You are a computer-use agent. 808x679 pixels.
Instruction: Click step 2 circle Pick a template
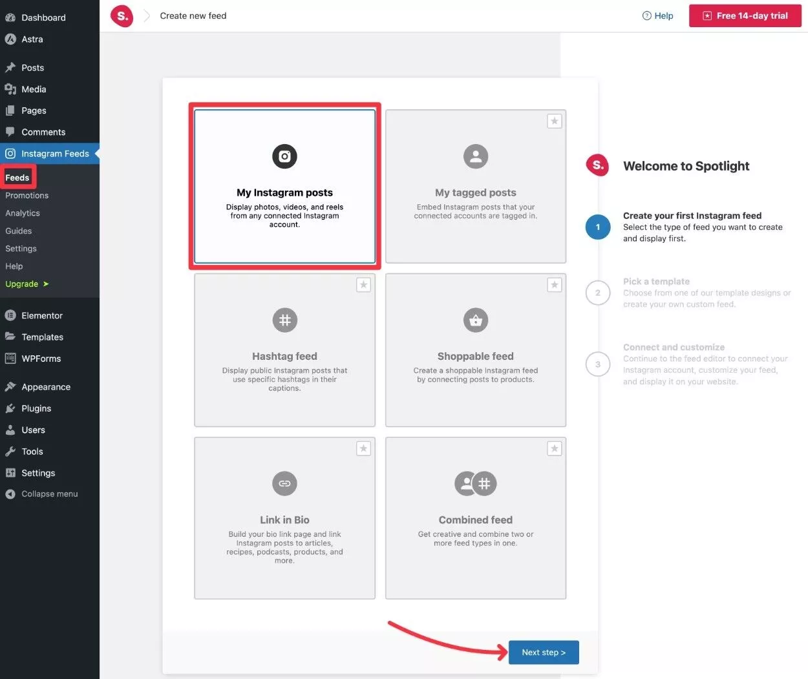[x=598, y=293]
